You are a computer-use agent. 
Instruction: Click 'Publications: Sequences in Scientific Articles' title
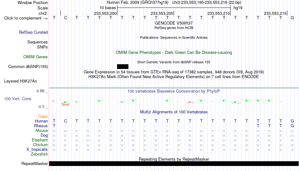coord(174,37)
